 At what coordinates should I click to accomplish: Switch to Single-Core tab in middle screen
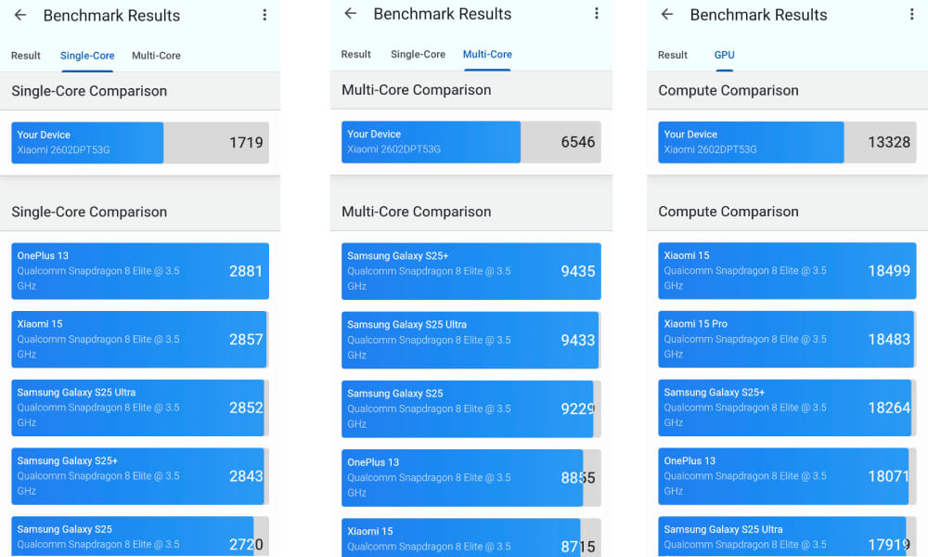click(418, 55)
